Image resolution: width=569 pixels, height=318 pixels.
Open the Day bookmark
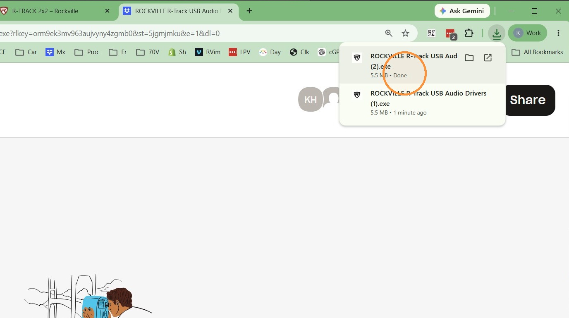coord(270,52)
